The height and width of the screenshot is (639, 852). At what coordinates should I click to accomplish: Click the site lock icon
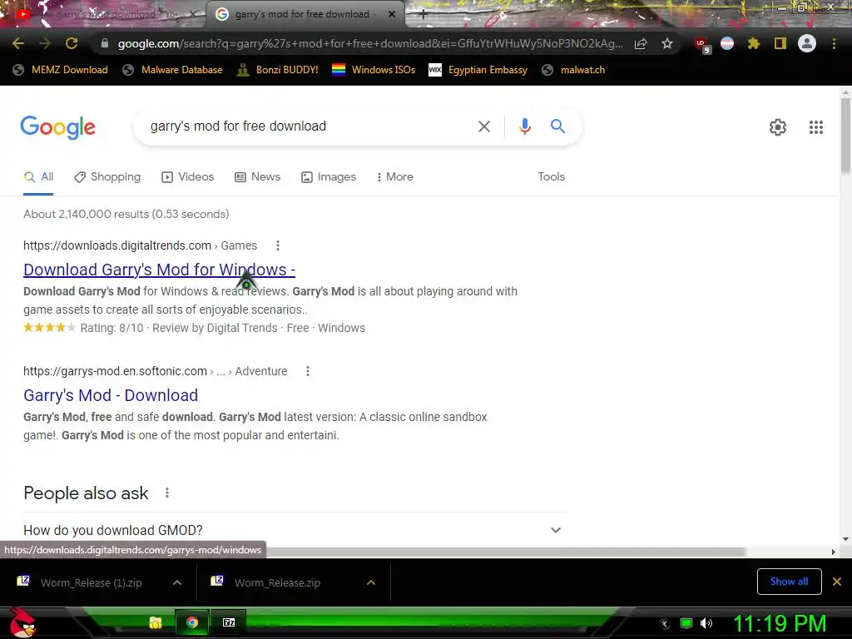tap(105, 43)
